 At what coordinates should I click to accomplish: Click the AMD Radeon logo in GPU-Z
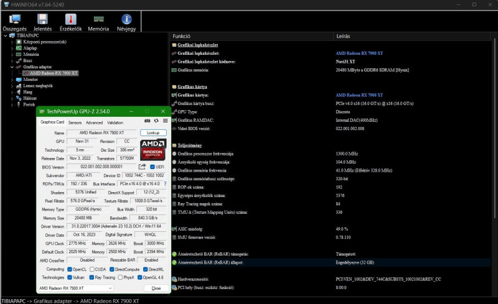(153, 149)
